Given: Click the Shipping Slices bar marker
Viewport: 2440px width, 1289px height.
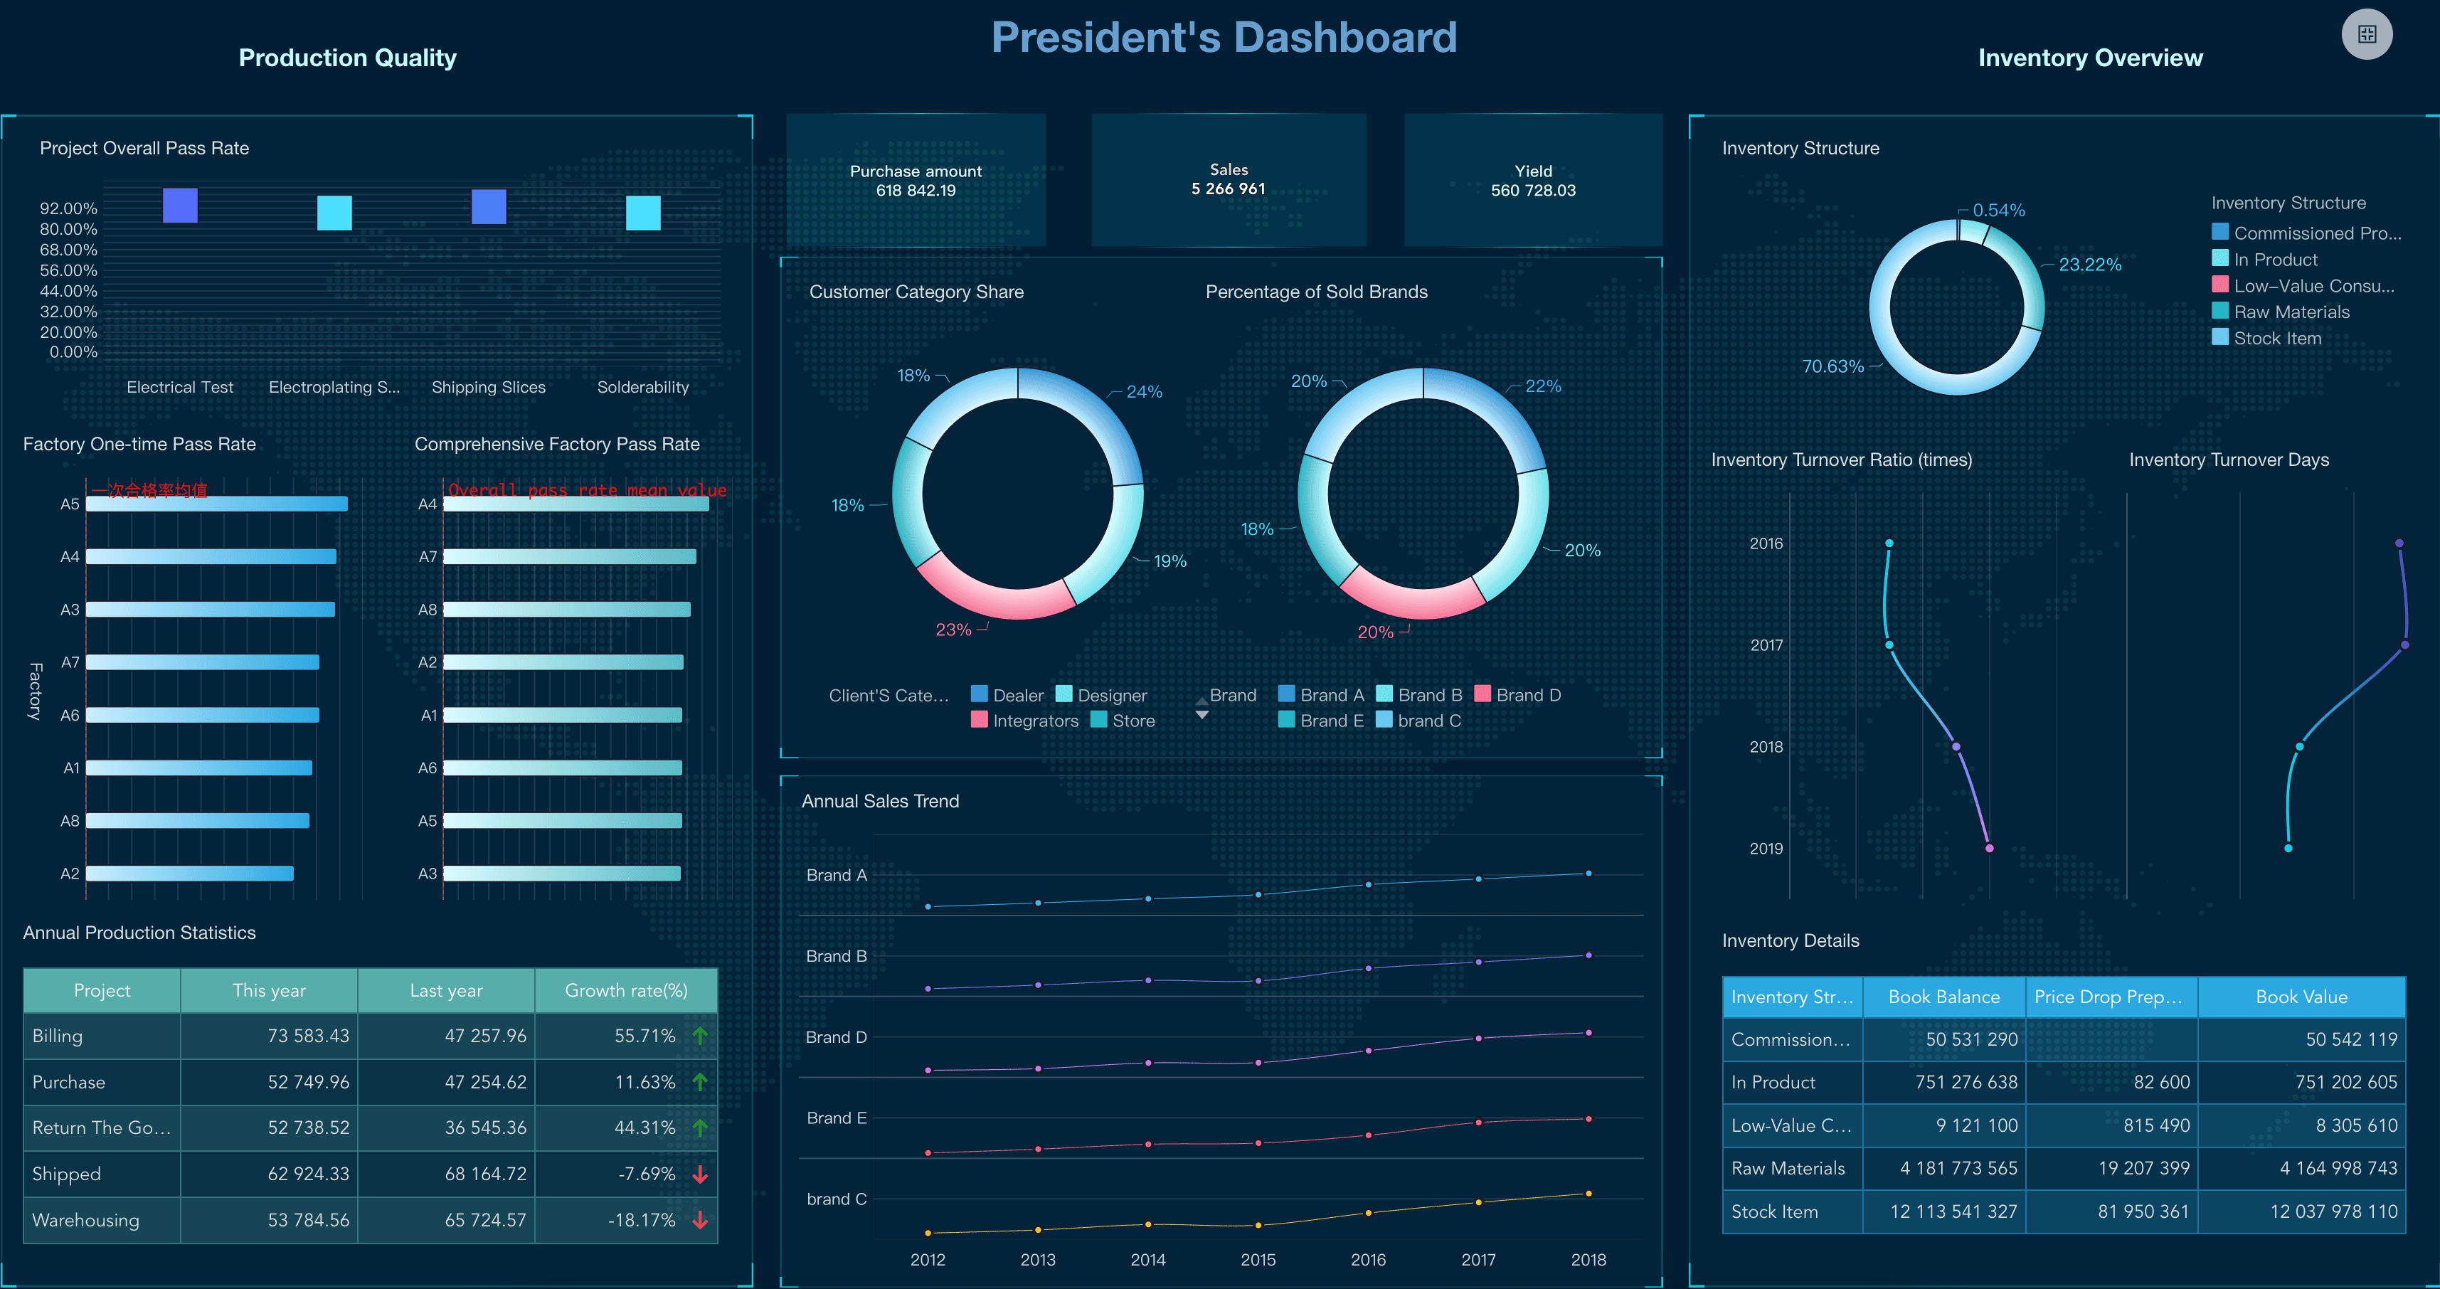Looking at the screenshot, I should pos(489,206).
